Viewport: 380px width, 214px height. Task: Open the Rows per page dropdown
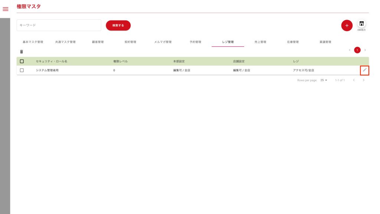point(324,80)
